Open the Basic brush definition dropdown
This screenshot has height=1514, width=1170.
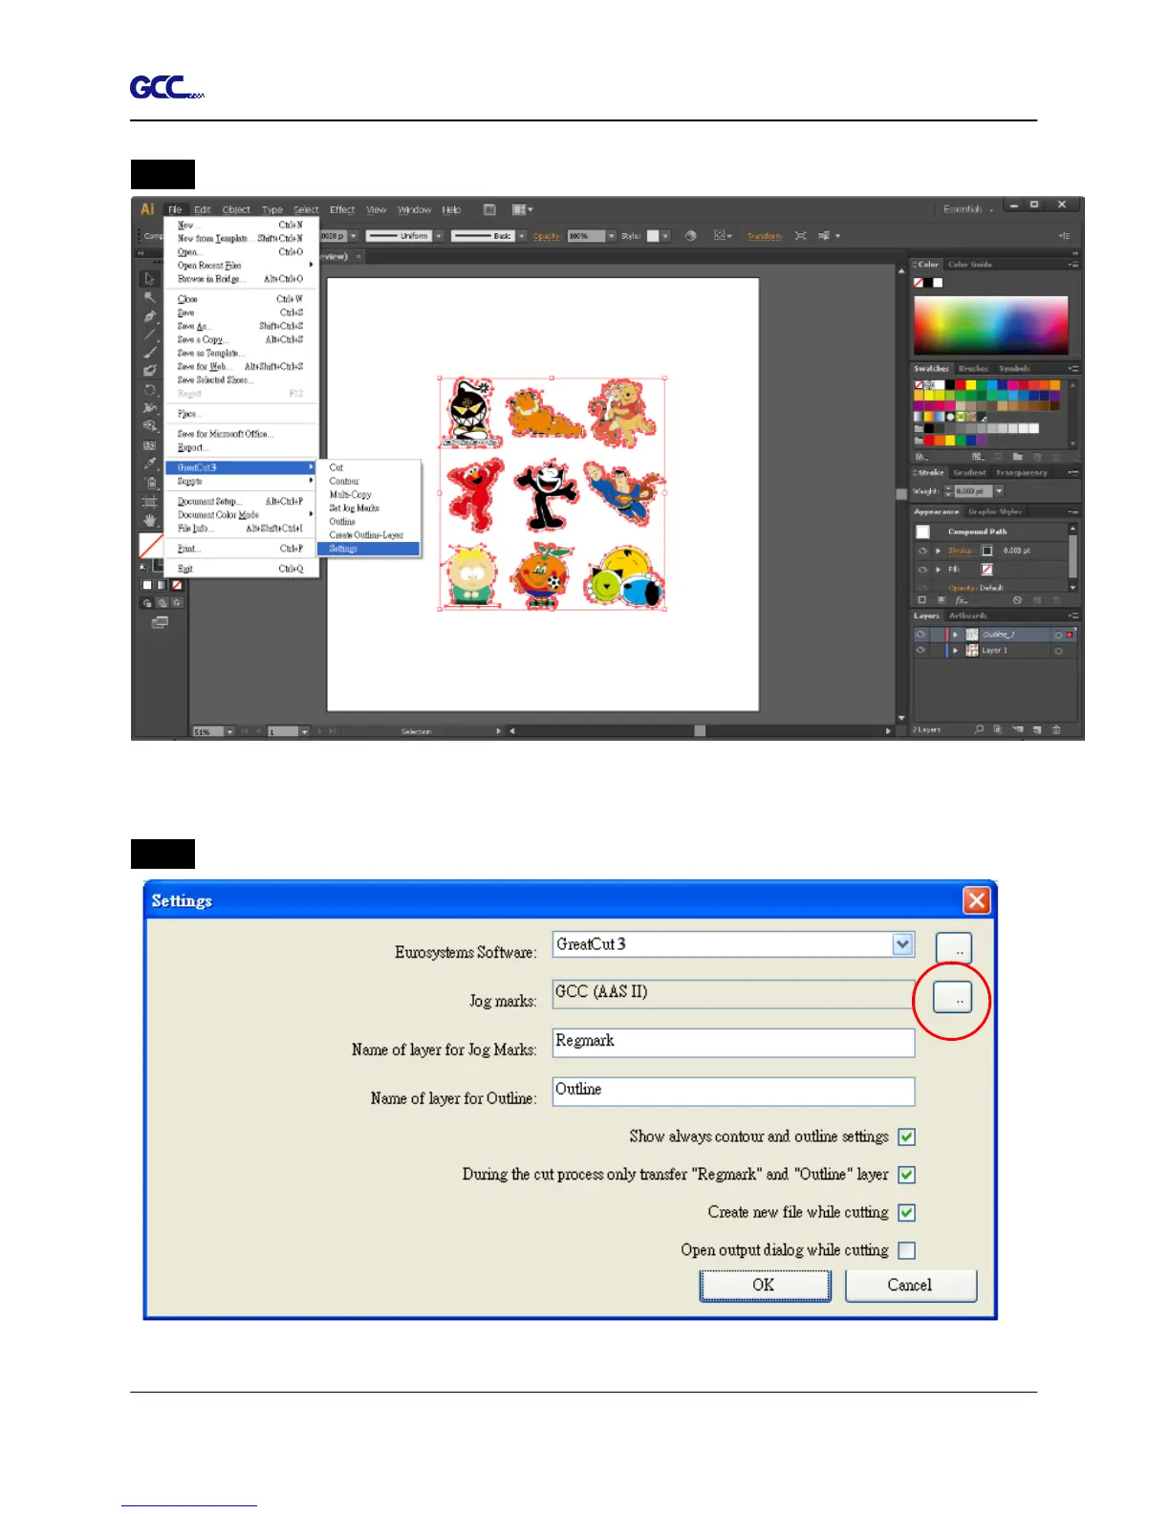[x=522, y=235]
